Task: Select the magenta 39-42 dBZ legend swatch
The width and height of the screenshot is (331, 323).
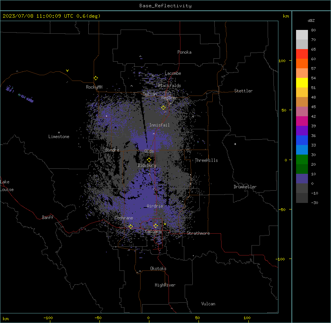Action: tap(302, 121)
